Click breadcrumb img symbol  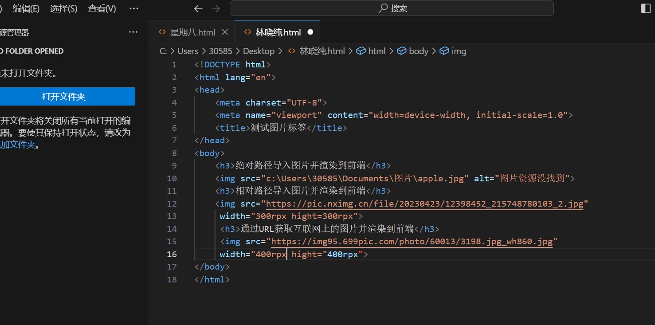tap(453, 51)
